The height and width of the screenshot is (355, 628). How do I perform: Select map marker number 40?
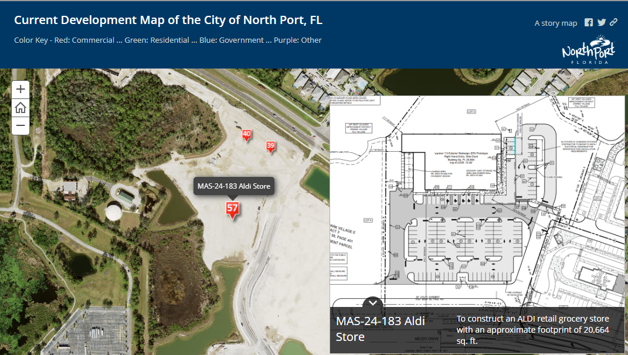click(247, 135)
